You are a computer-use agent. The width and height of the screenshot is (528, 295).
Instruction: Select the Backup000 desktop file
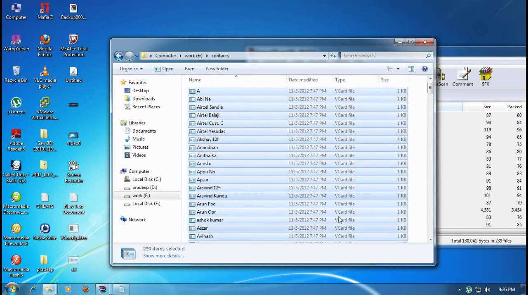73,11
